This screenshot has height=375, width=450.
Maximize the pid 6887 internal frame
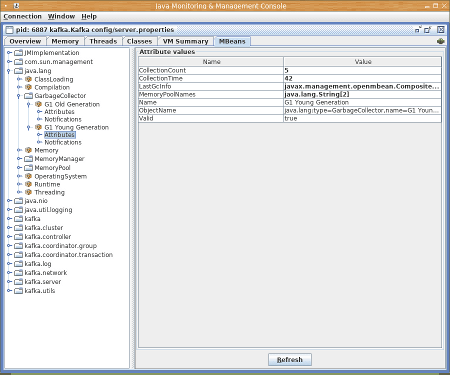click(428, 29)
